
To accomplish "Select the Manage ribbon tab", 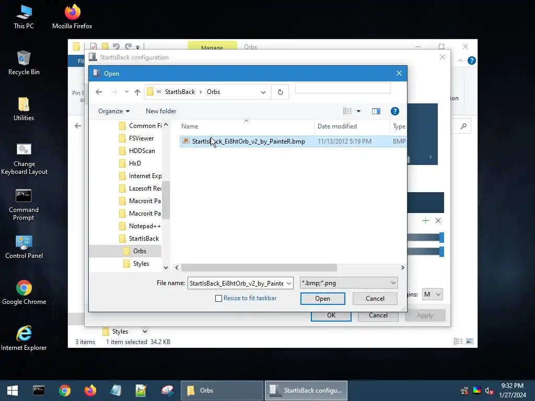I will tap(212, 46).
